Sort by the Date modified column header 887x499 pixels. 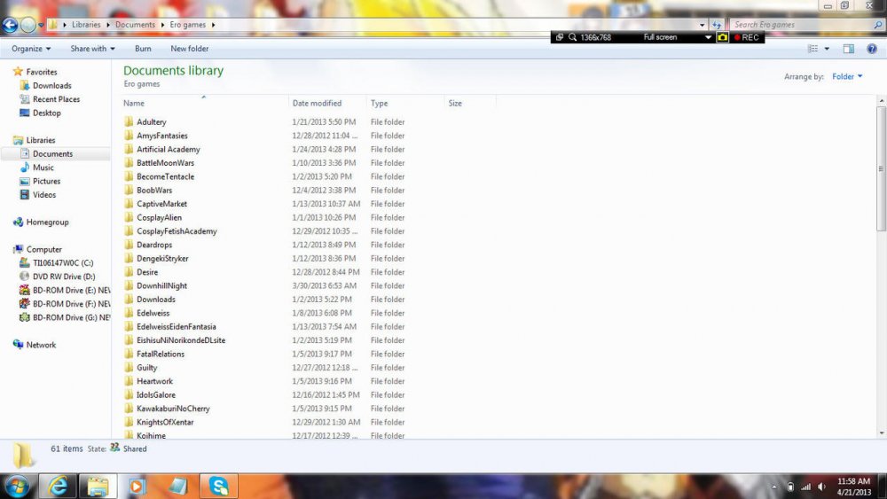317,104
